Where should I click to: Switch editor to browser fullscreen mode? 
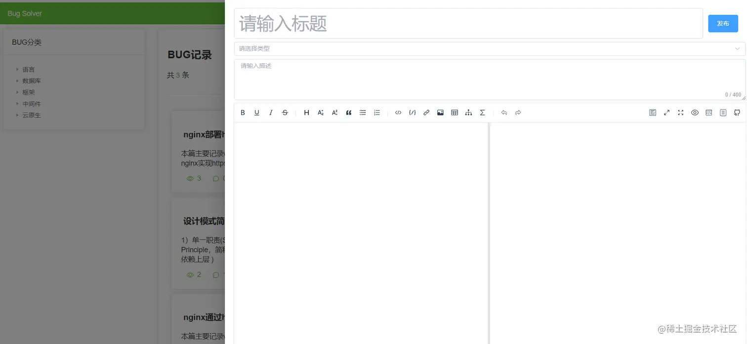click(680, 113)
